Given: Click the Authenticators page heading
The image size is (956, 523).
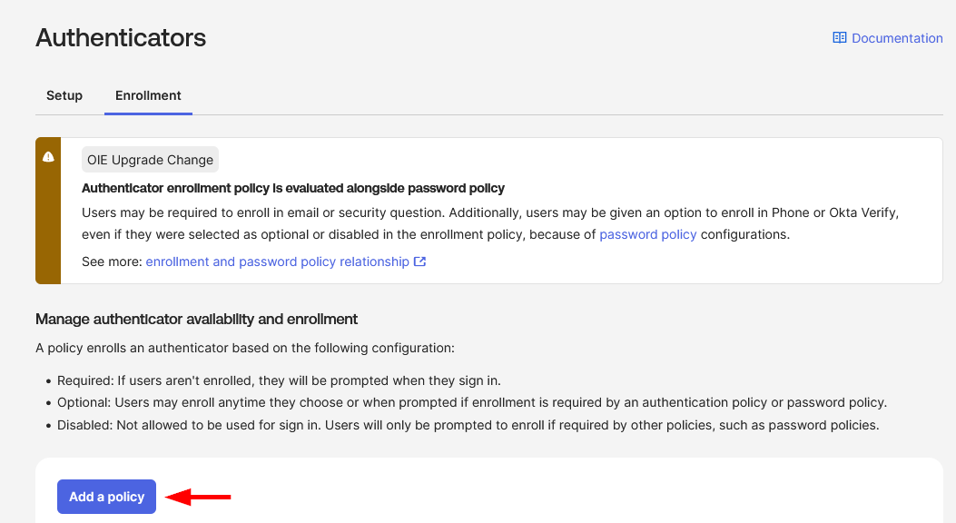Looking at the screenshot, I should coord(121,38).
